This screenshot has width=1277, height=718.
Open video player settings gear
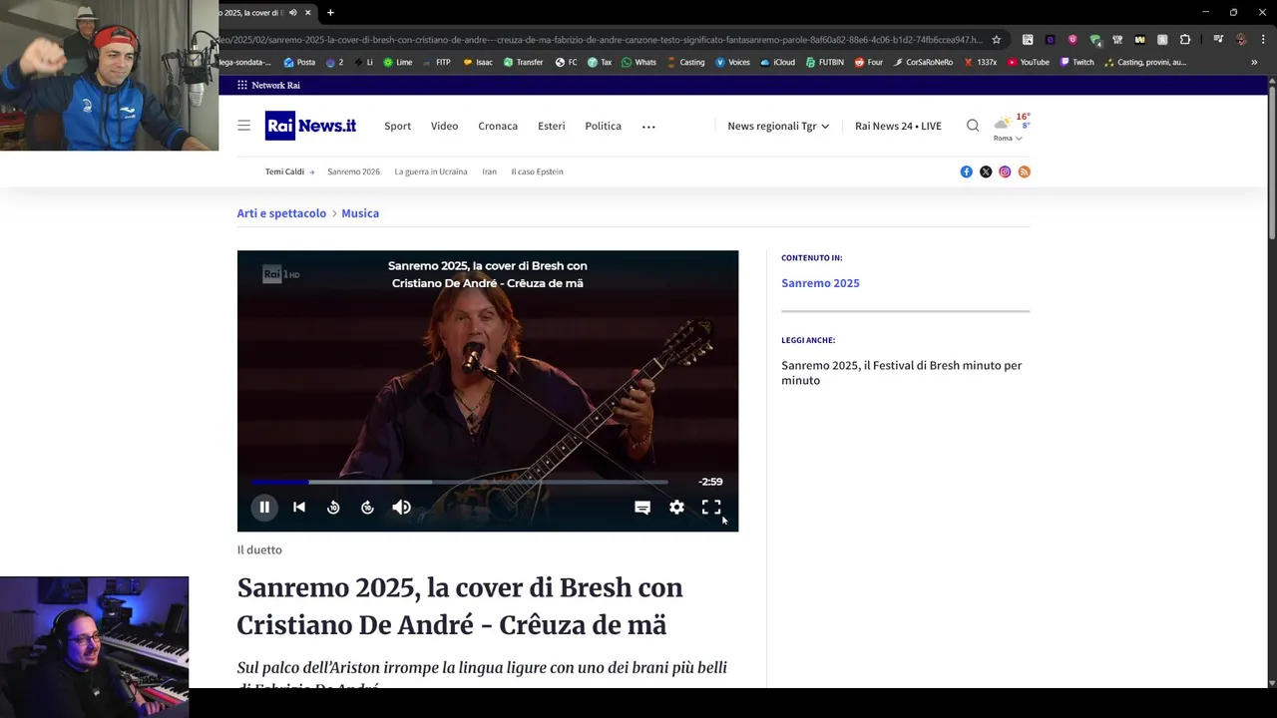click(x=676, y=508)
